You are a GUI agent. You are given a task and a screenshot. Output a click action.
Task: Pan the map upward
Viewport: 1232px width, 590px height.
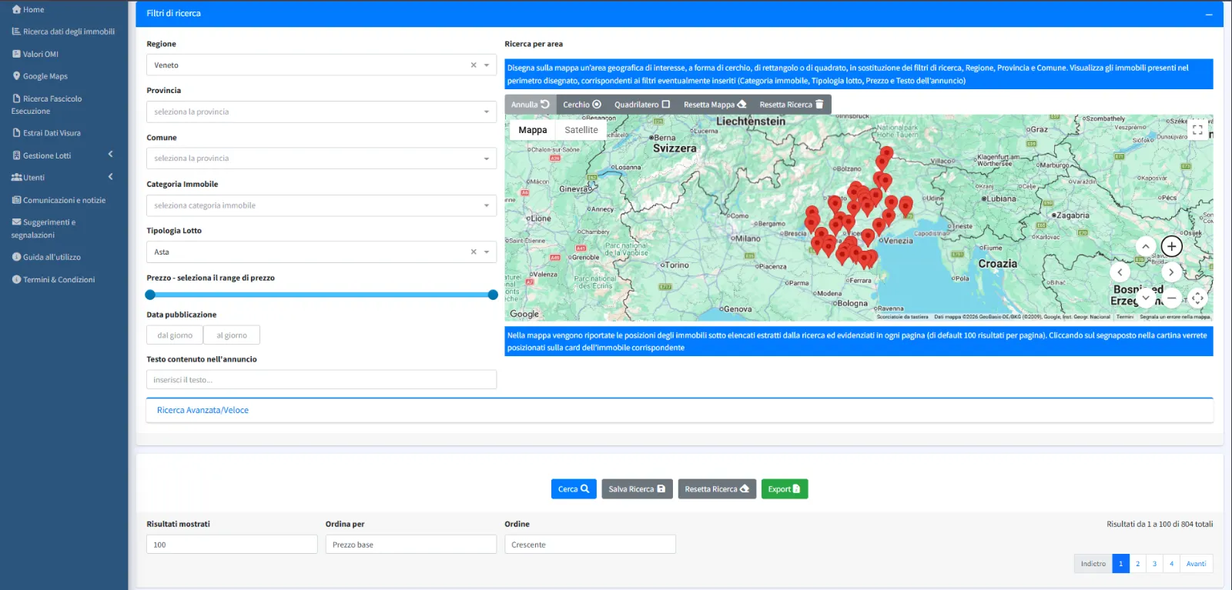click(1146, 246)
